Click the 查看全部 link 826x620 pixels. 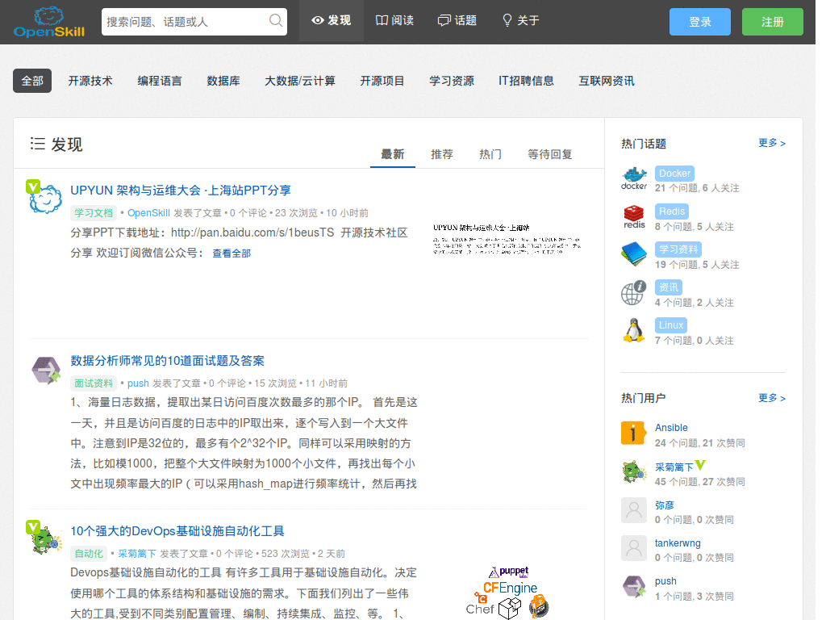[232, 253]
